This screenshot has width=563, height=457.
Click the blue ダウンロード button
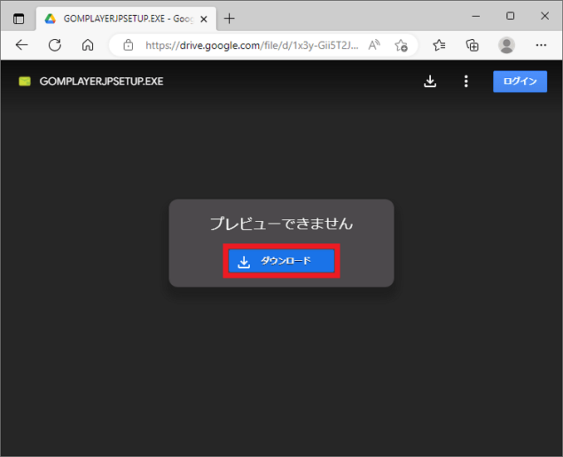coord(281,261)
